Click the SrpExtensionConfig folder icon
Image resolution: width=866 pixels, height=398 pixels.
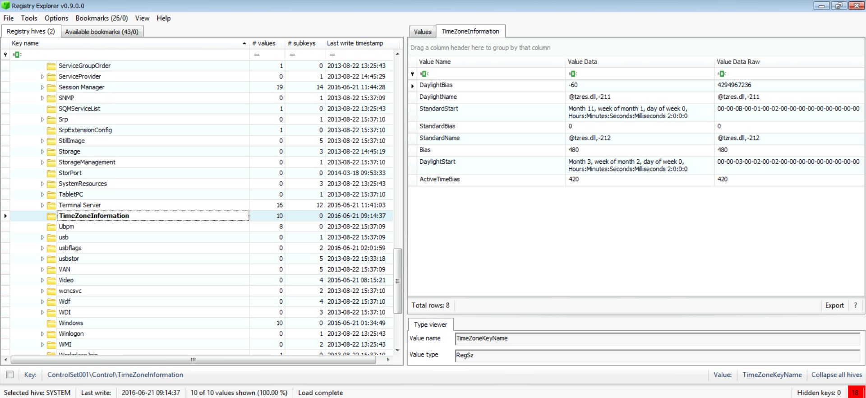pyautogui.click(x=51, y=130)
